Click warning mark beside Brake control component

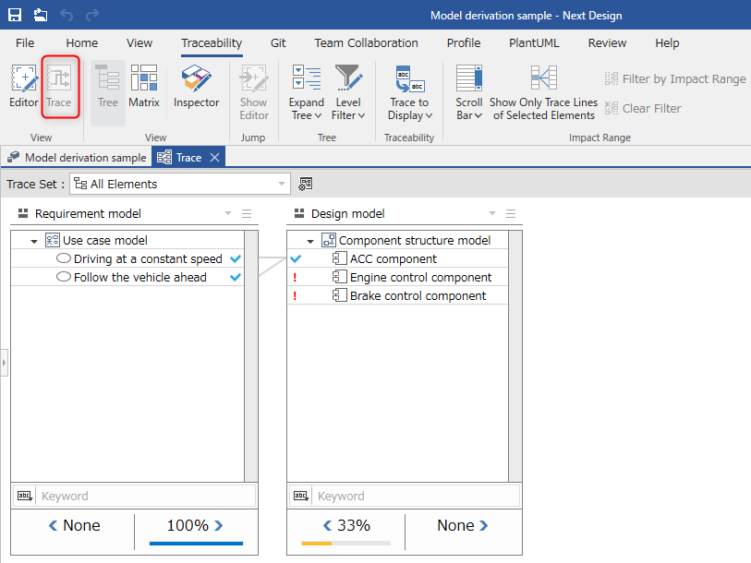coord(295,296)
